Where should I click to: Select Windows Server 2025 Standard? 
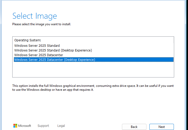tap(37, 45)
